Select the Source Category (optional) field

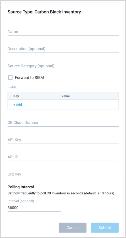(63, 66)
